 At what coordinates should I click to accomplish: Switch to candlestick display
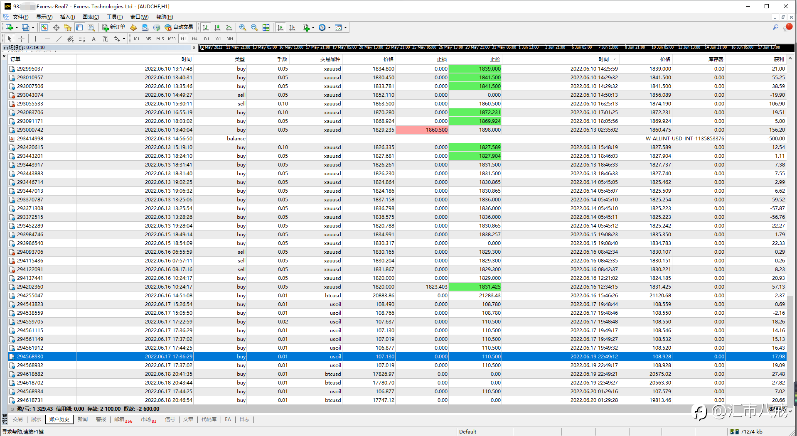coord(217,27)
